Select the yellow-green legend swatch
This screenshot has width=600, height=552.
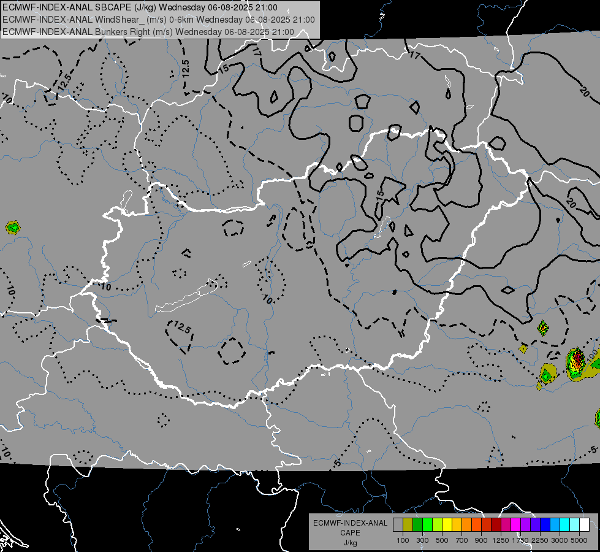coord(437,524)
